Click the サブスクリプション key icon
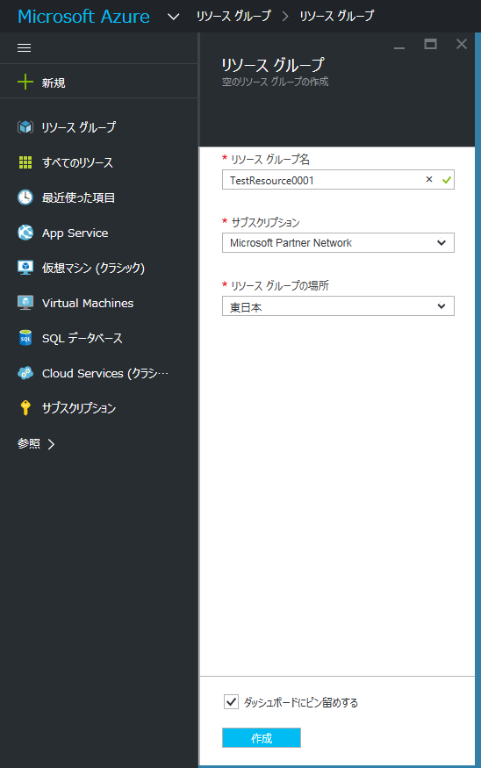 tap(25, 408)
